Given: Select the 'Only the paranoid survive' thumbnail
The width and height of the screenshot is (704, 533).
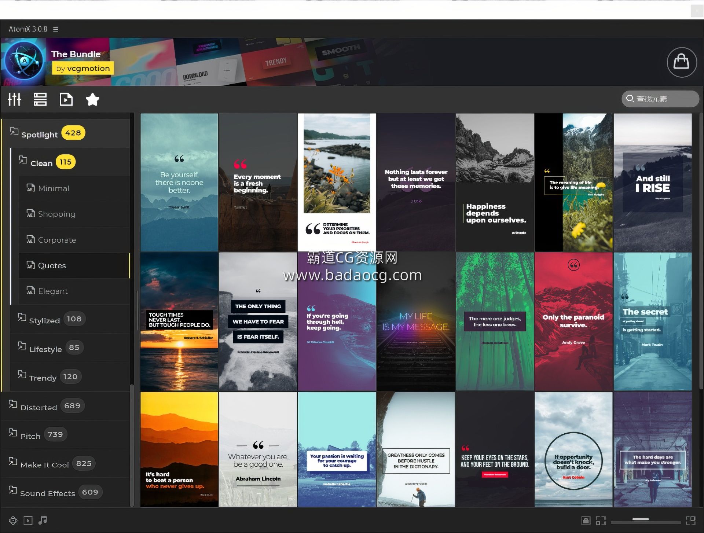Looking at the screenshot, I should [x=573, y=321].
